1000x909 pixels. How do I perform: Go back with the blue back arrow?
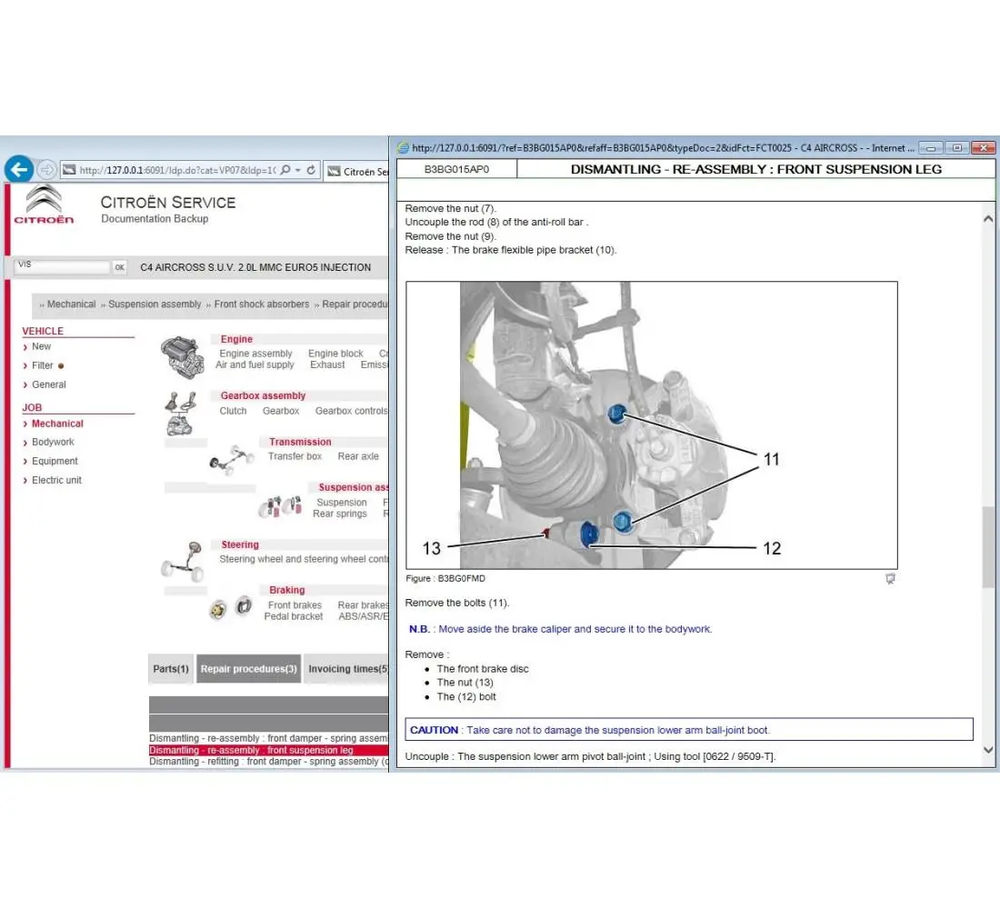18,170
